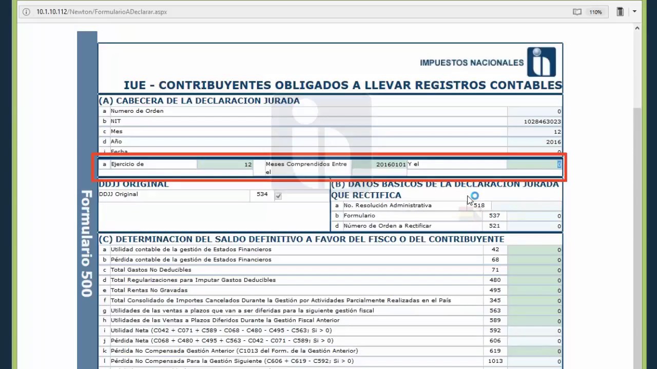Viewport: 657px width, 369px height.
Task: Click label 'Total Consolidado de Importes Cancelados'
Action: coord(281,300)
